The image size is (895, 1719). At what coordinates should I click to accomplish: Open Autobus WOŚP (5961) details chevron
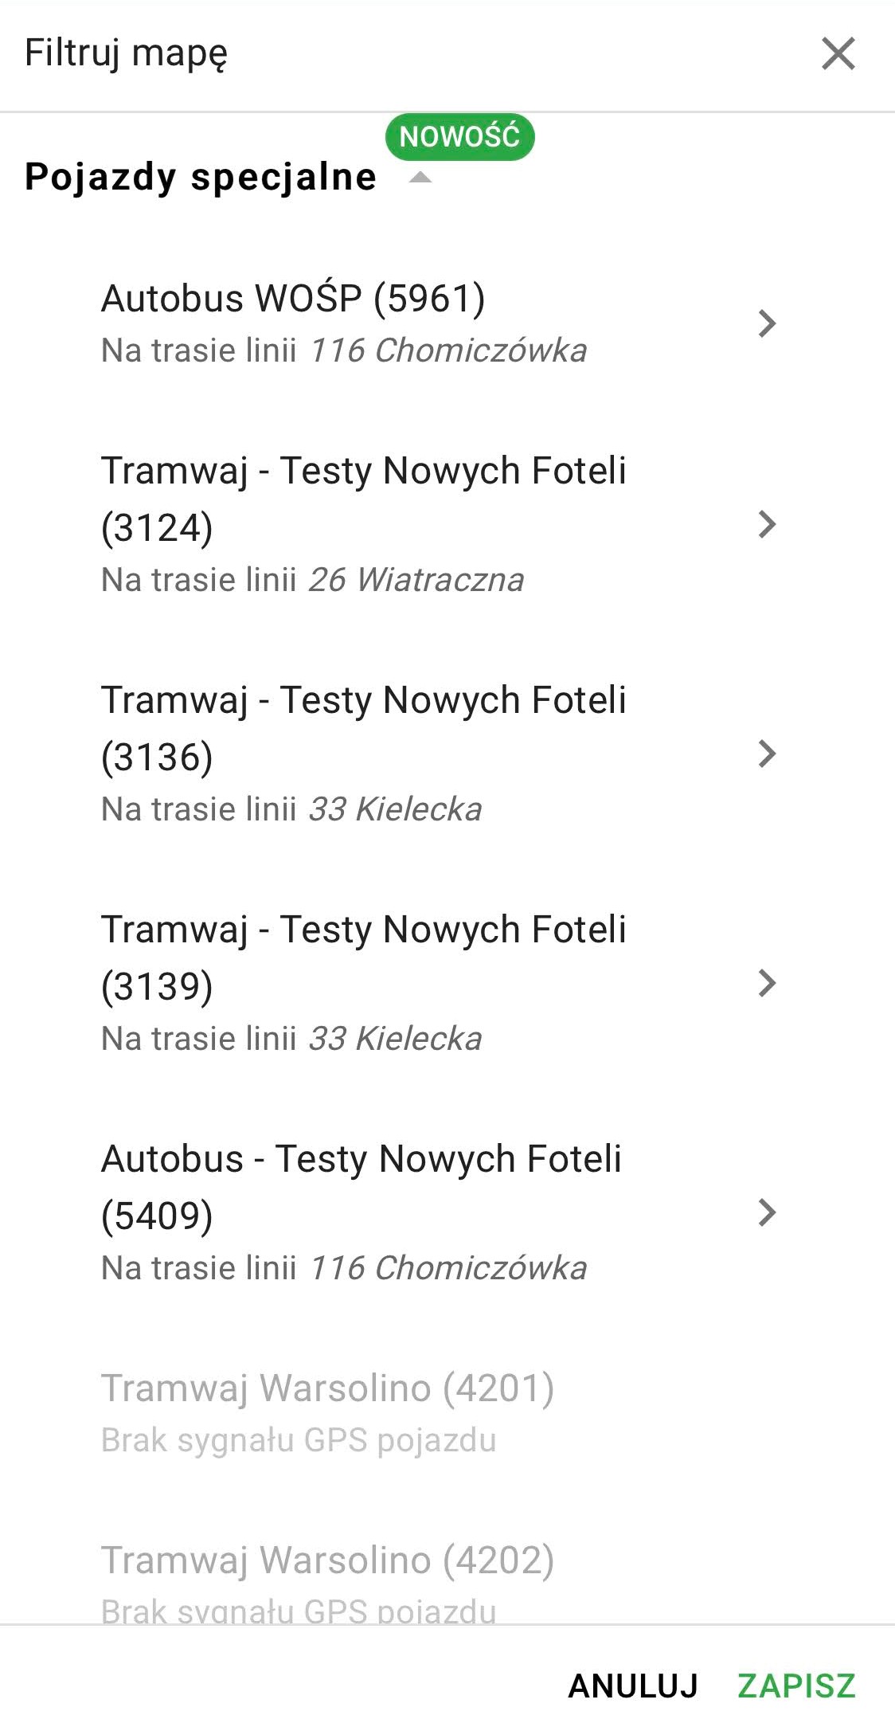coord(766,323)
